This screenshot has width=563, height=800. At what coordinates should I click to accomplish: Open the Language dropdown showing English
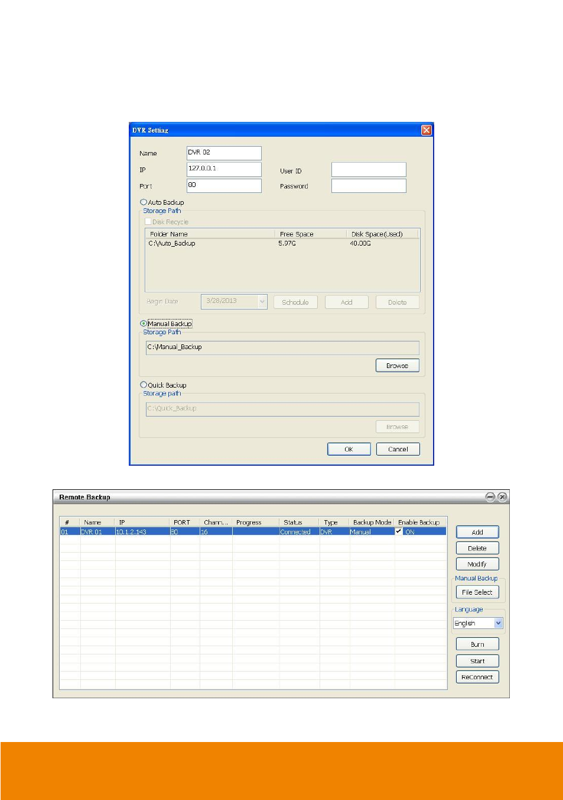tap(498, 623)
